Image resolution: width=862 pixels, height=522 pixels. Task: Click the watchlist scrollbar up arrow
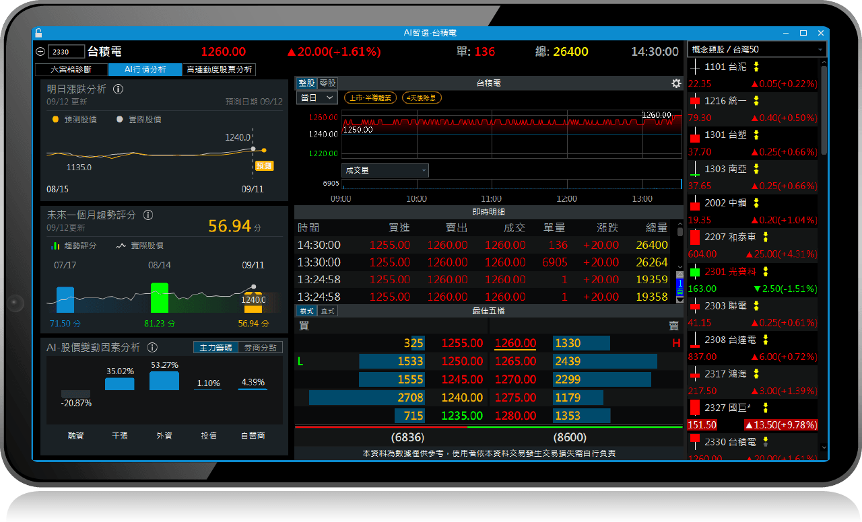pos(823,63)
